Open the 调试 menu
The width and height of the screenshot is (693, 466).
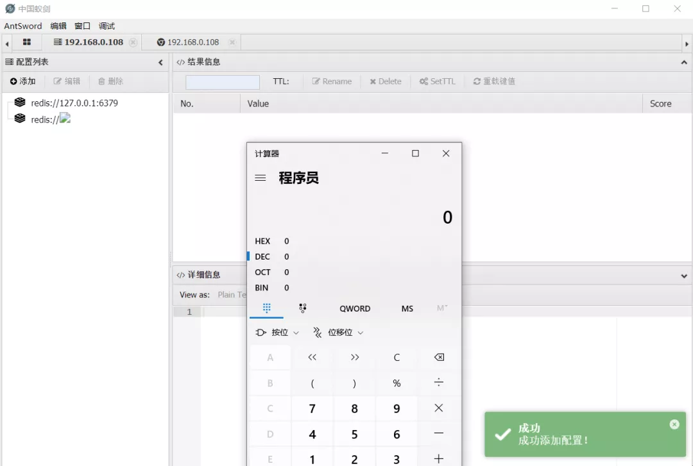pos(107,26)
